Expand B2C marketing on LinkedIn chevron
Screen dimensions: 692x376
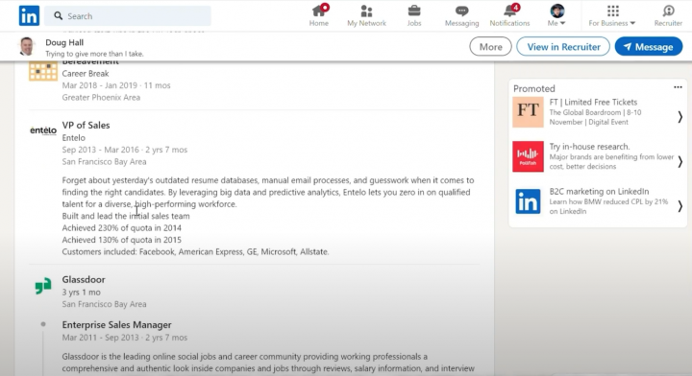(680, 206)
